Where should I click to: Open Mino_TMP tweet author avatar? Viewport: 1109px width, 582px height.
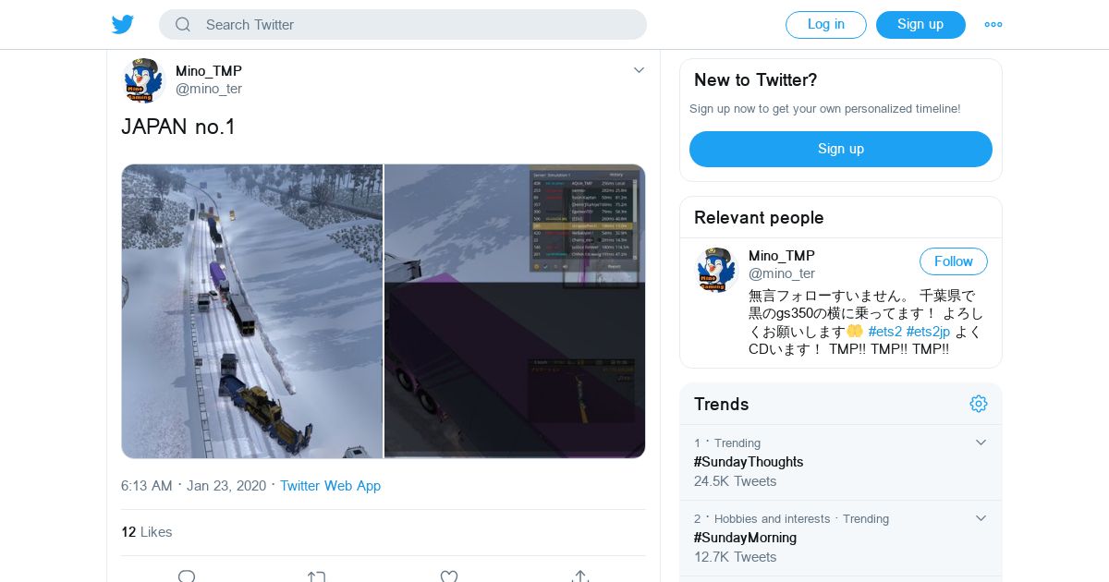point(143,80)
